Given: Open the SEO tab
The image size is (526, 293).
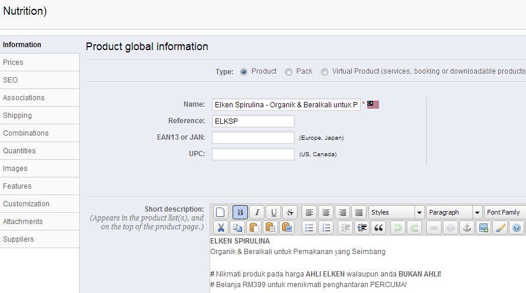Looking at the screenshot, I should (x=39, y=80).
